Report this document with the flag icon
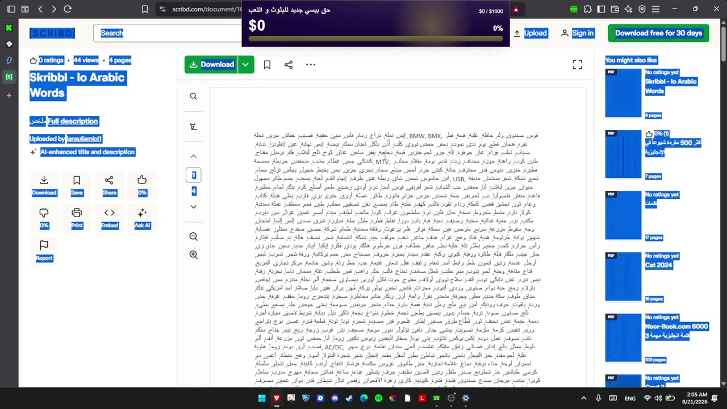This screenshot has height=409, width=727. click(x=44, y=251)
